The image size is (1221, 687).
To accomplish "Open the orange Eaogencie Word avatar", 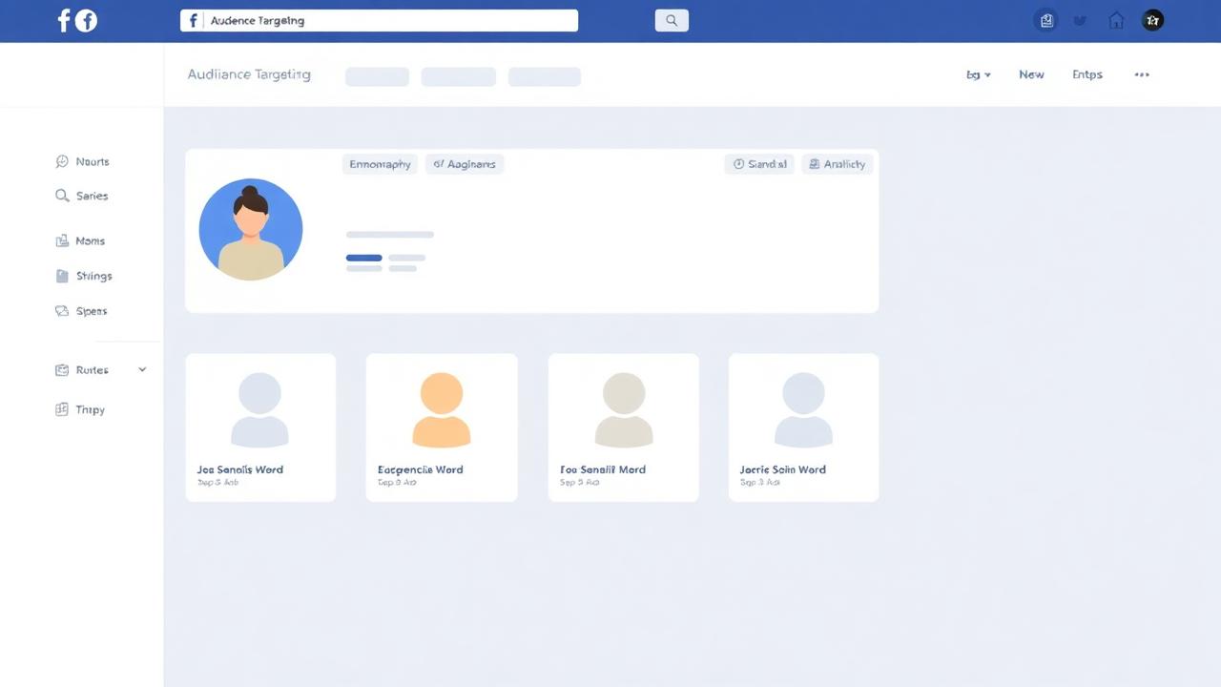I will coord(442,409).
